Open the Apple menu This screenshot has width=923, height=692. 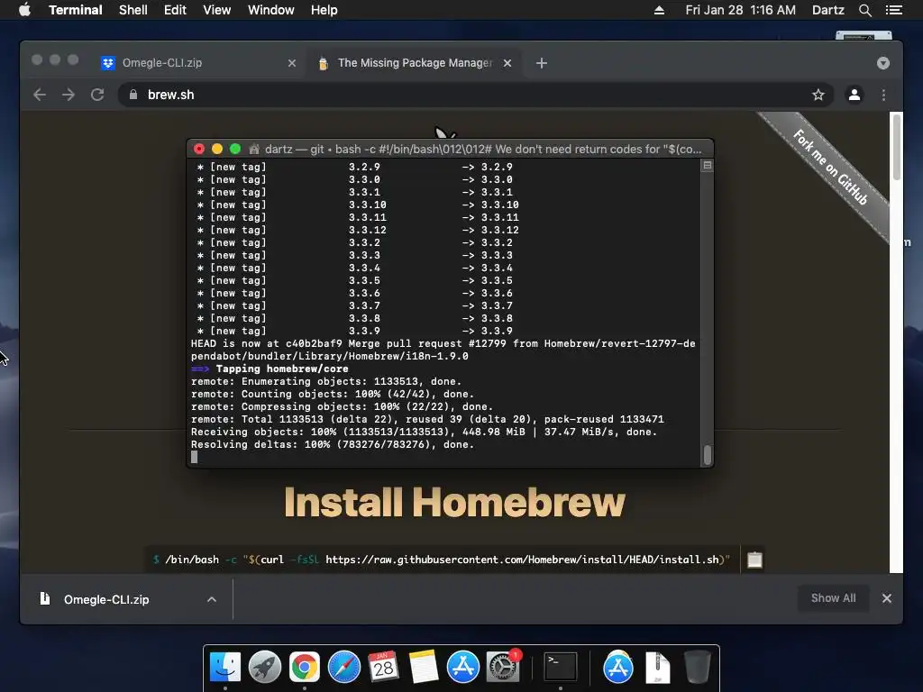click(24, 10)
